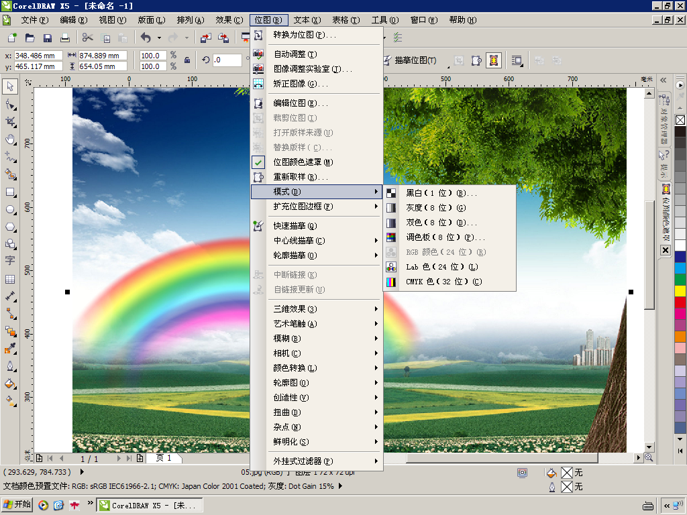Screen dimensions: 687x515
Task: Choose 转换为位图 menu entry
Action: pos(317,35)
